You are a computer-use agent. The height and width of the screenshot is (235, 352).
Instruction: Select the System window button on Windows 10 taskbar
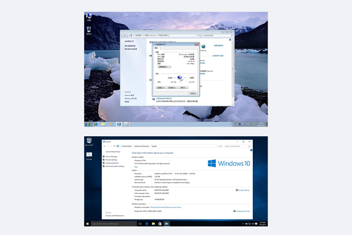pos(167,224)
